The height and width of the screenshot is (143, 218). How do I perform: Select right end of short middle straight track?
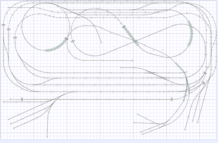pos(132,60)
